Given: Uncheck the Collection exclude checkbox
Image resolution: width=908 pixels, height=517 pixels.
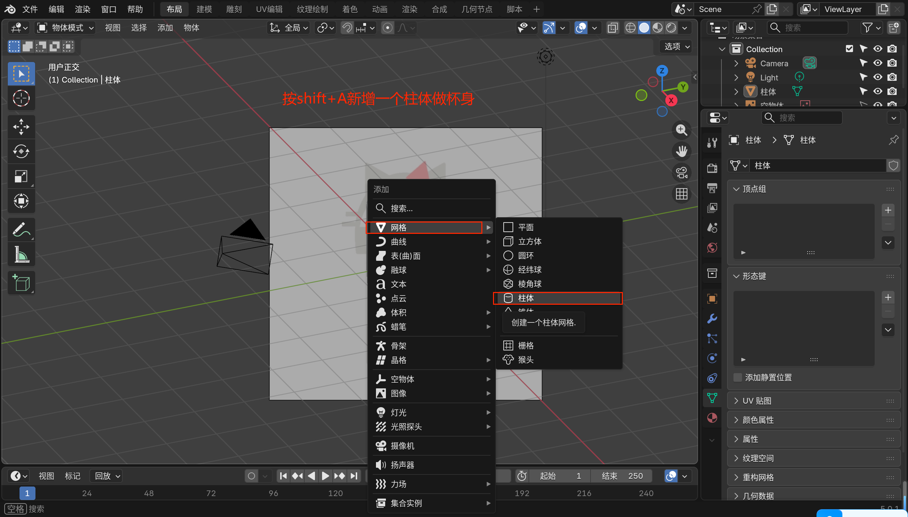Looking at the screenshot, I should [849, 49].
